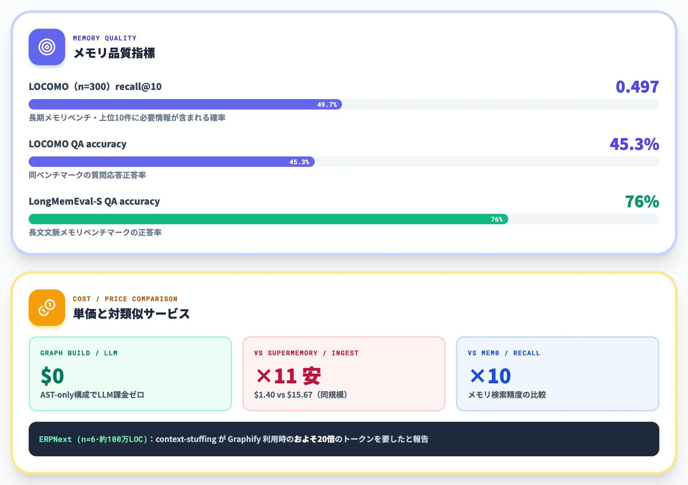This screenshot has width=688, height=485.
Task: Click the green $0 value
Action: [52, 376]
